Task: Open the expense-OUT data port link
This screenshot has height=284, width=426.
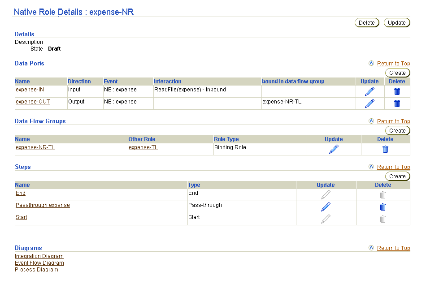Action: pyautogui.click(x=33, y=102)
